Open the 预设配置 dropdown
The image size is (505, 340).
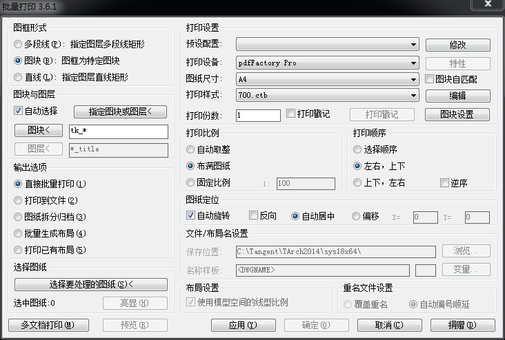pyautogui.click(x=327, y=44)
